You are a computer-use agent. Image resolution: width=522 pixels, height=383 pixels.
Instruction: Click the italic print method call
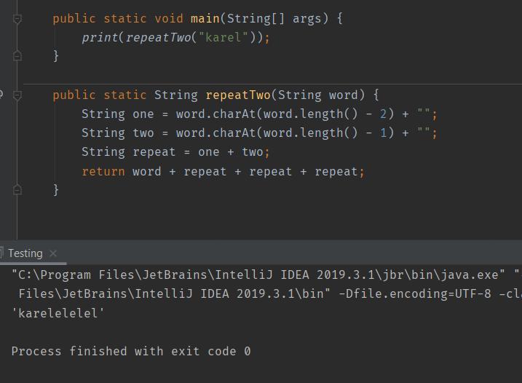pyautogui.click(x=100, y=38)
